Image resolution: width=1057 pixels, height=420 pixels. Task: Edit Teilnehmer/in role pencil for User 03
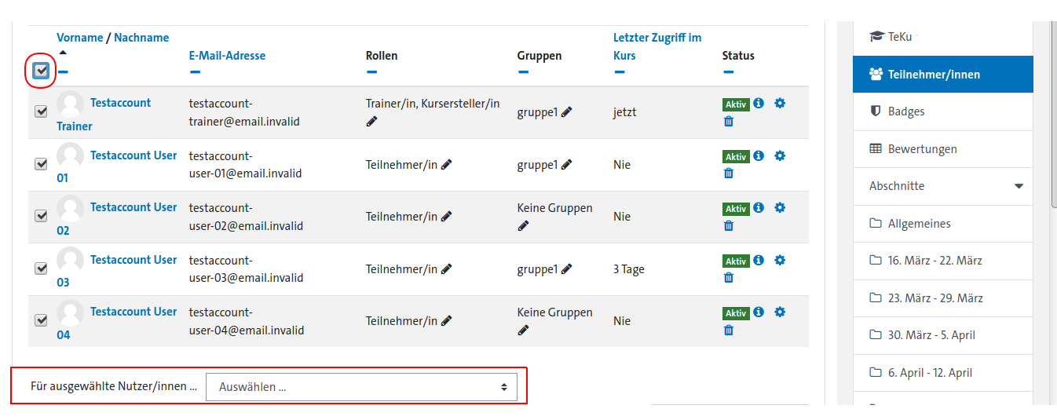[x=447, y=268]
